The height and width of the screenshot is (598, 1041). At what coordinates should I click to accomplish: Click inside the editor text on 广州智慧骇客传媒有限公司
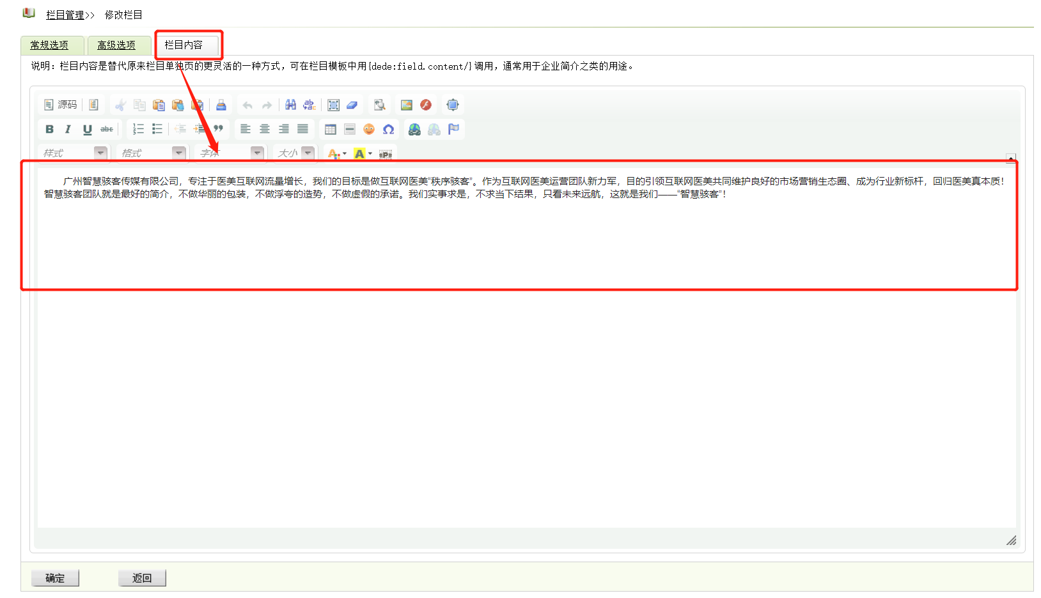coord(121,181)
